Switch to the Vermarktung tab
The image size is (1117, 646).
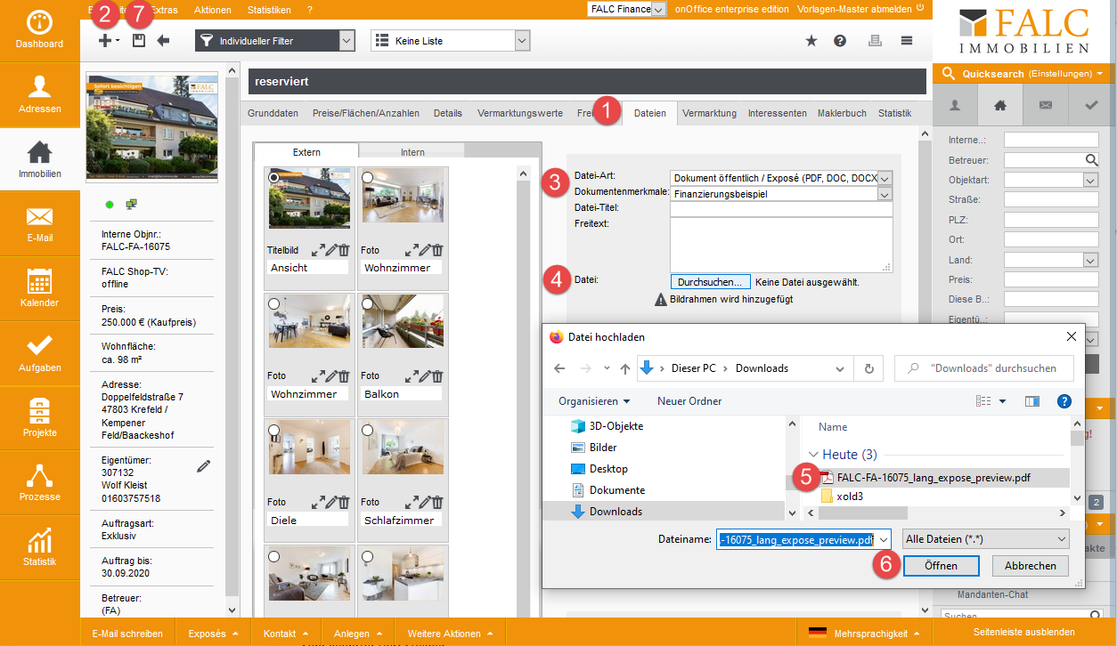click(709, 113)
